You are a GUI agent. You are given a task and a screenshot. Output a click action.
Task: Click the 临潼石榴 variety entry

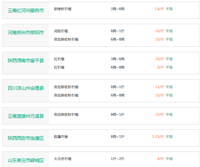[x=61, y=137]
